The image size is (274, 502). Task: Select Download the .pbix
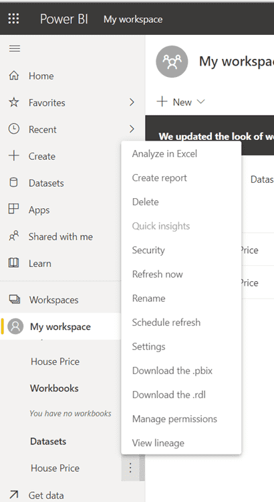click(181, 370)
